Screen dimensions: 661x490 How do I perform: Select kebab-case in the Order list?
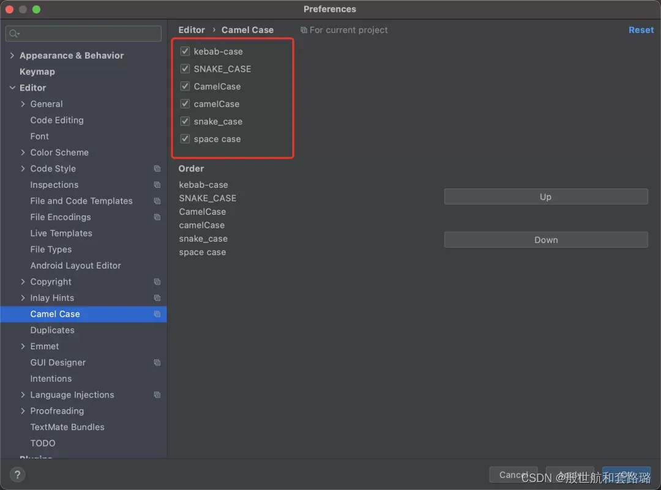[x=203, y=185]
